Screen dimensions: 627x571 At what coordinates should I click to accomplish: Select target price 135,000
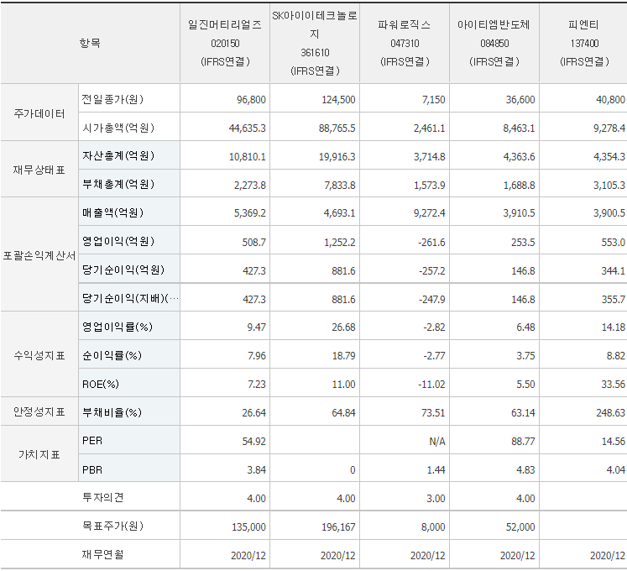[248, 527]
